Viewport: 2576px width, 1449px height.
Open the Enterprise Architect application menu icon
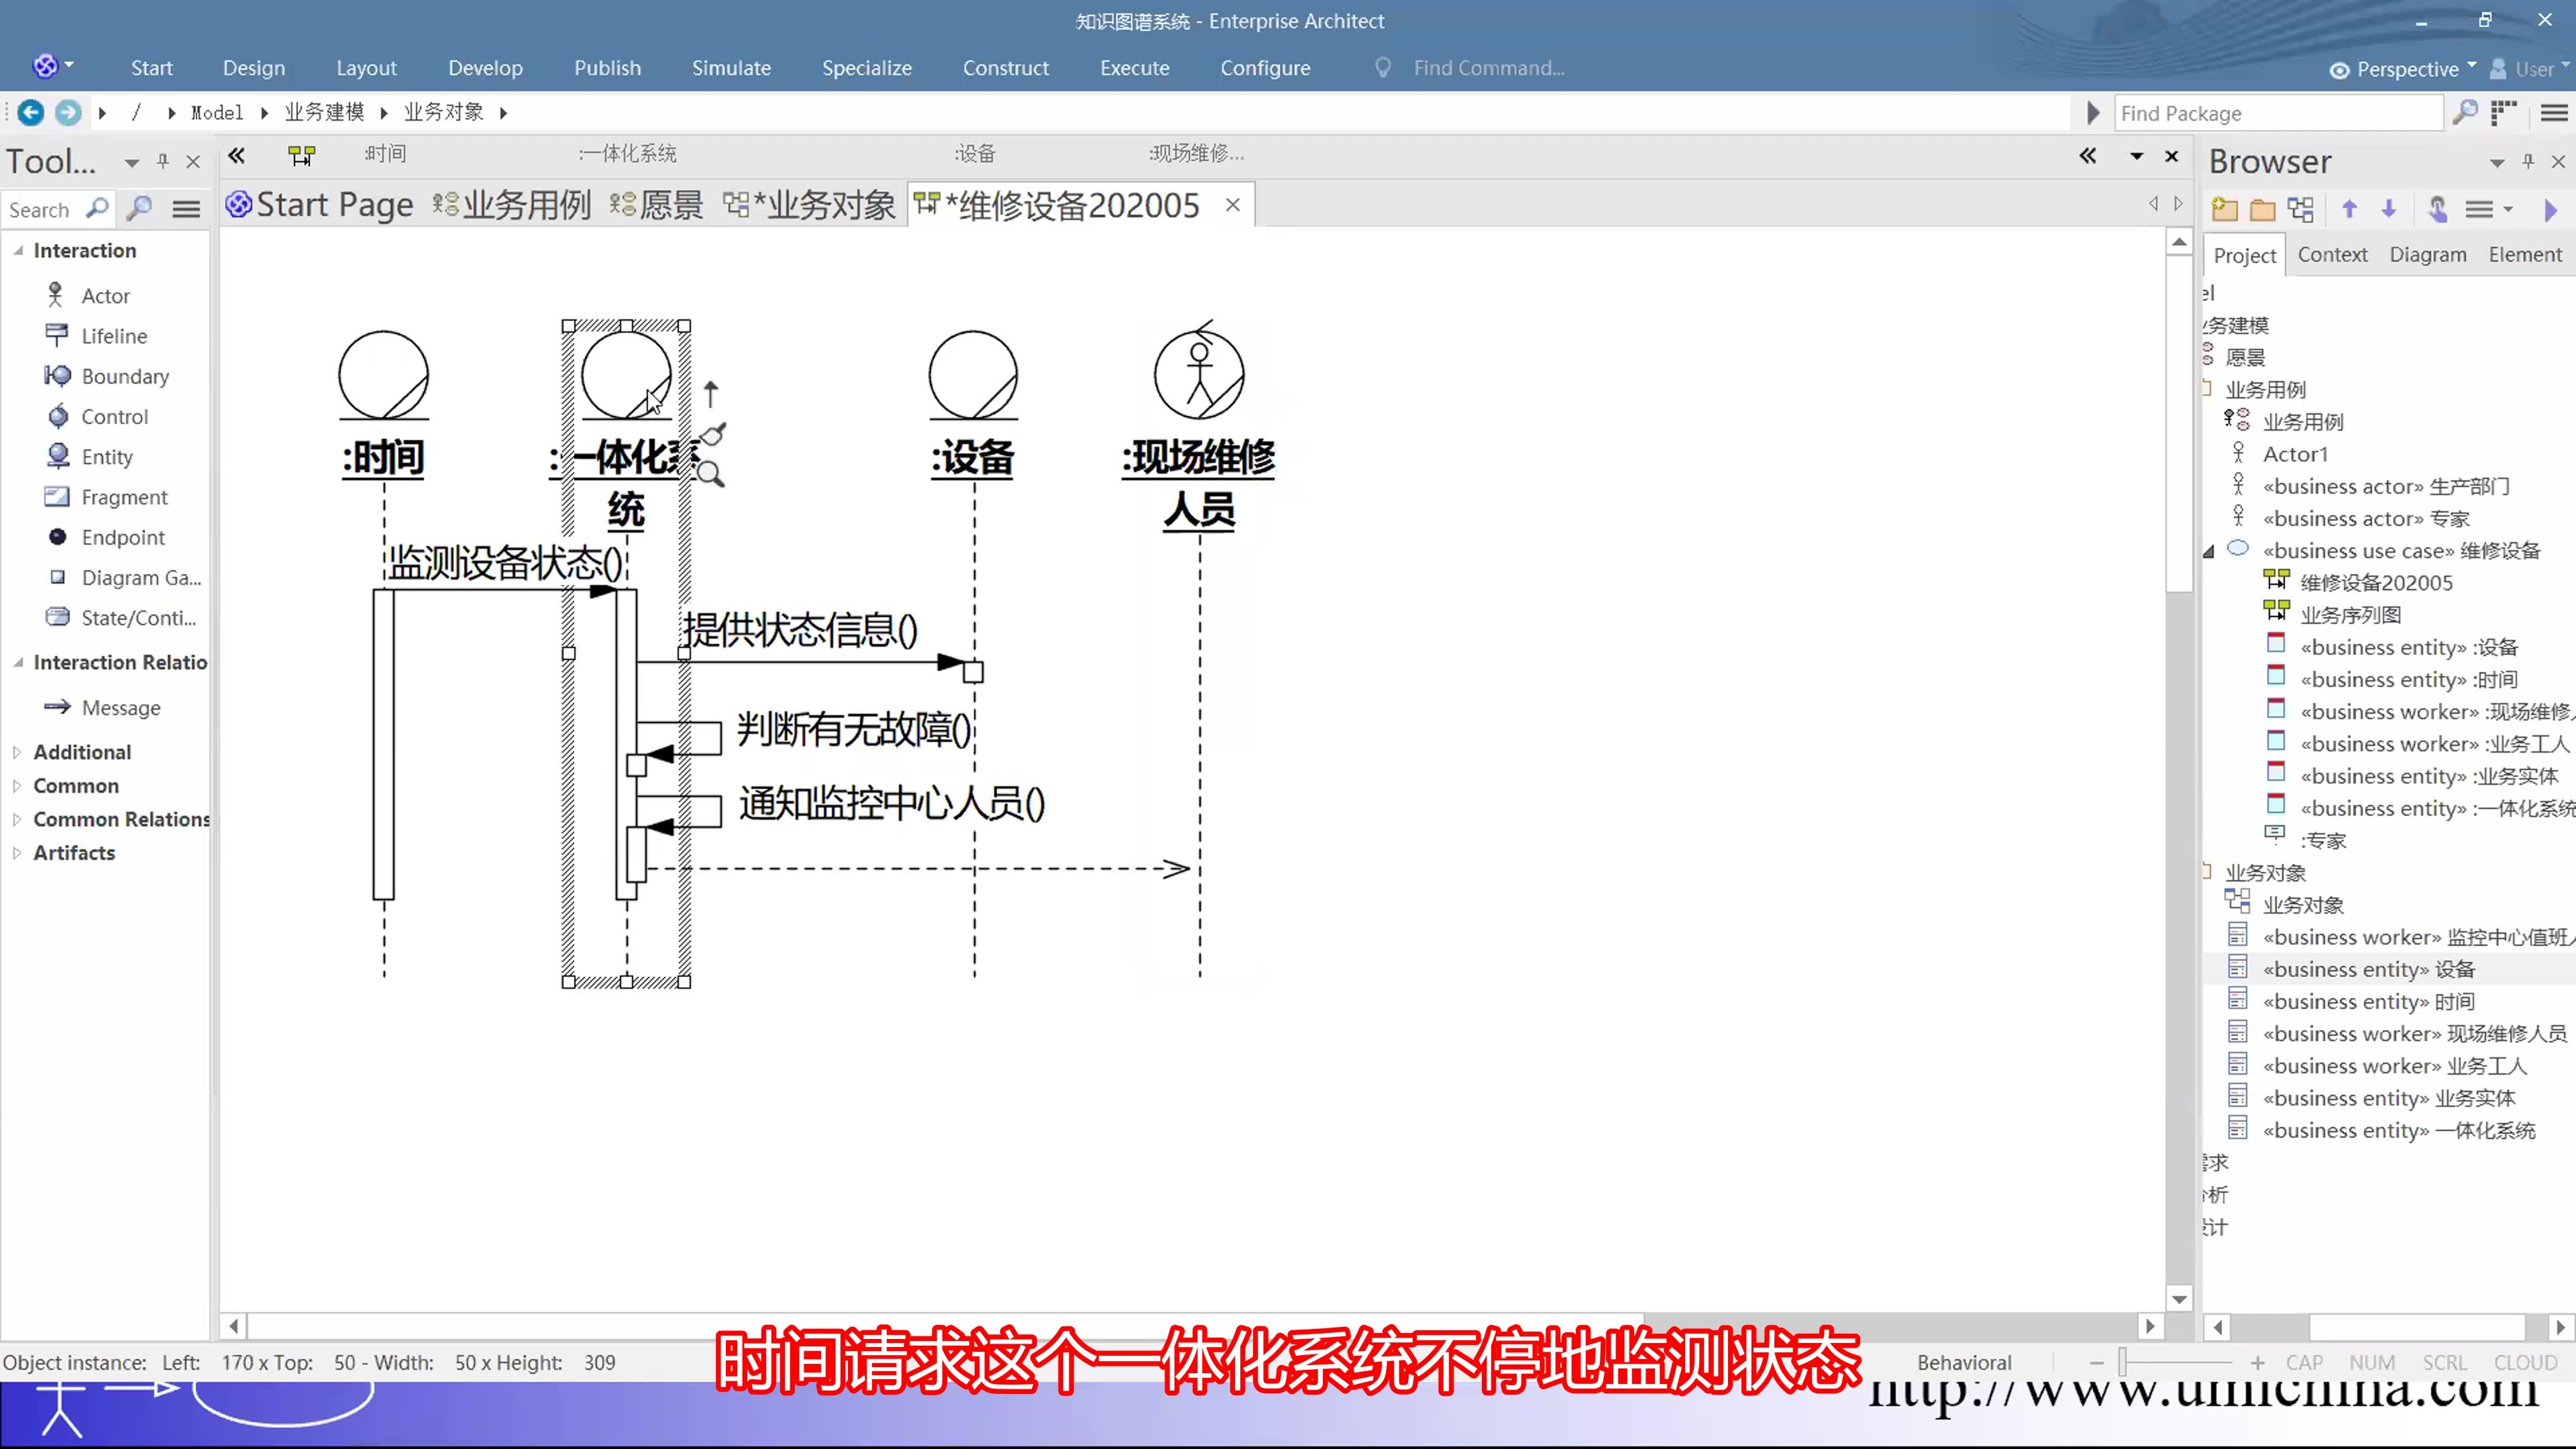click(45, 66)
